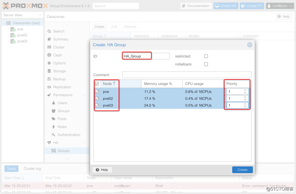
Task: Open the Documentation button
Action: coord(196,6)
